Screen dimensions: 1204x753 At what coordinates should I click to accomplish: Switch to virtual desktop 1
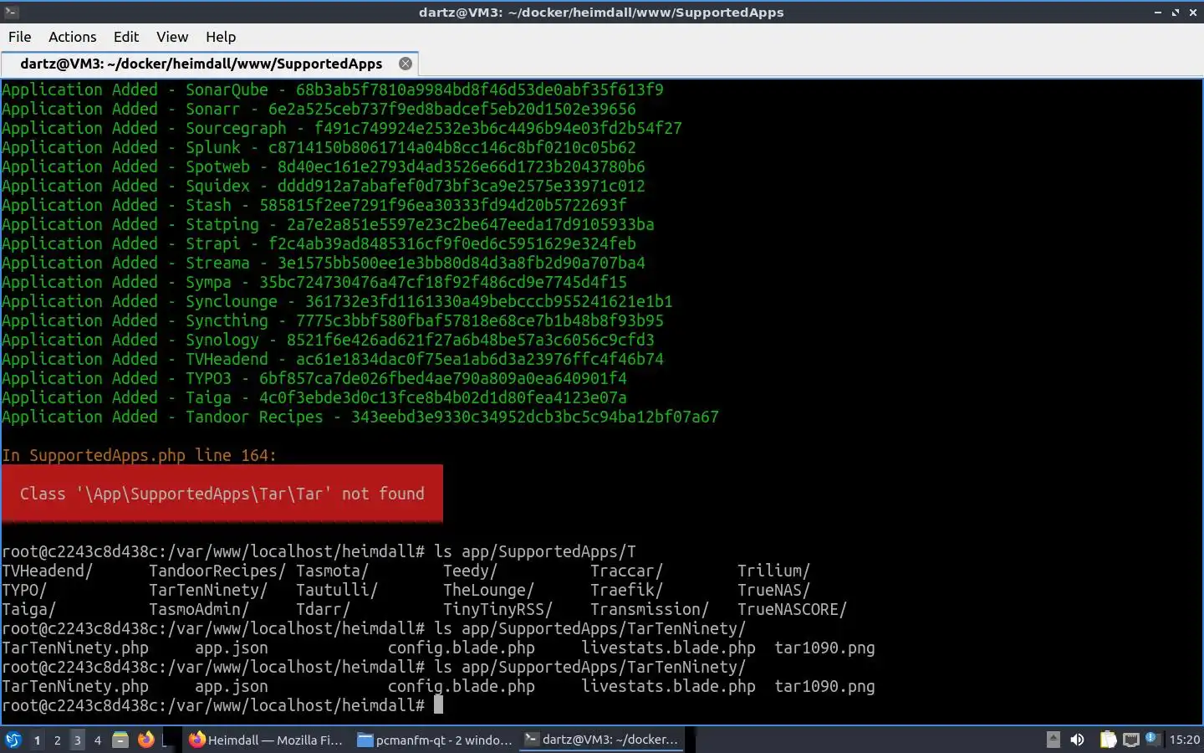coord(37,740)
